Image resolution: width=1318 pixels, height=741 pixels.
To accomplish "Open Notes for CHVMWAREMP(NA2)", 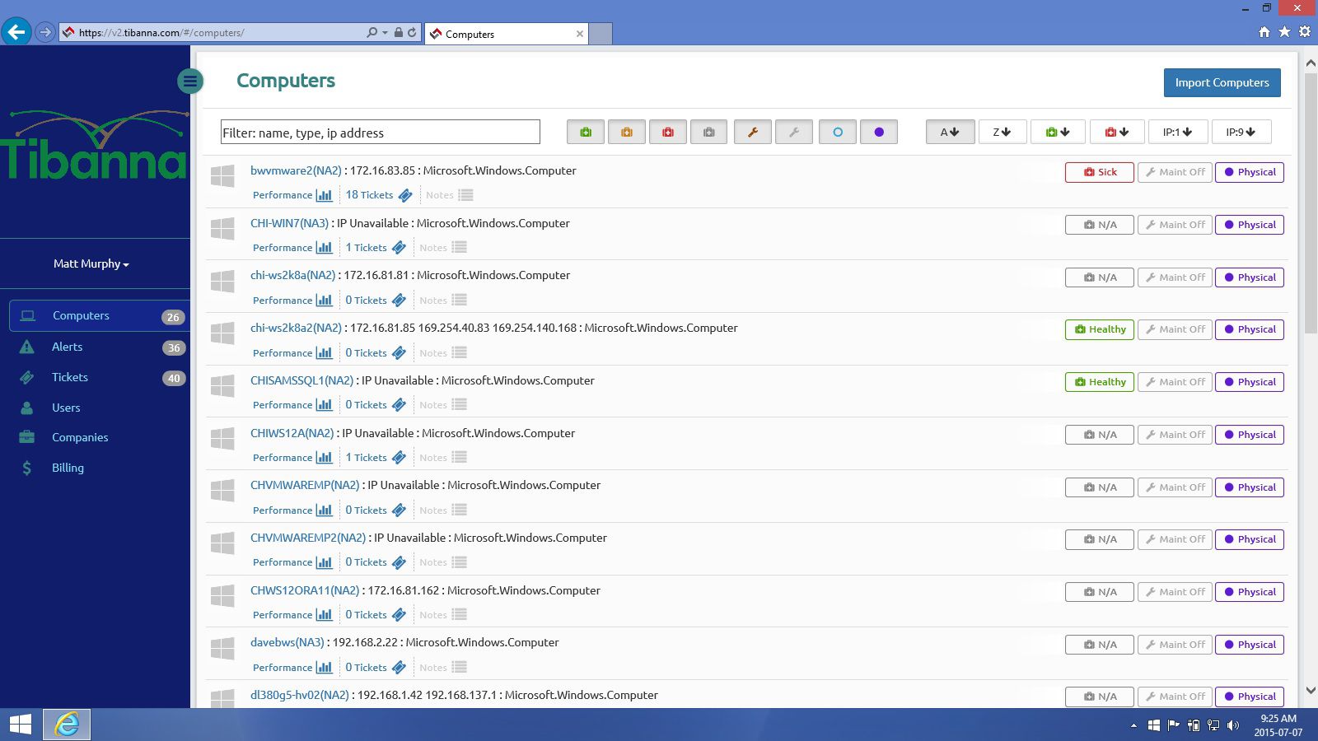I will click(x=443, y=510).
